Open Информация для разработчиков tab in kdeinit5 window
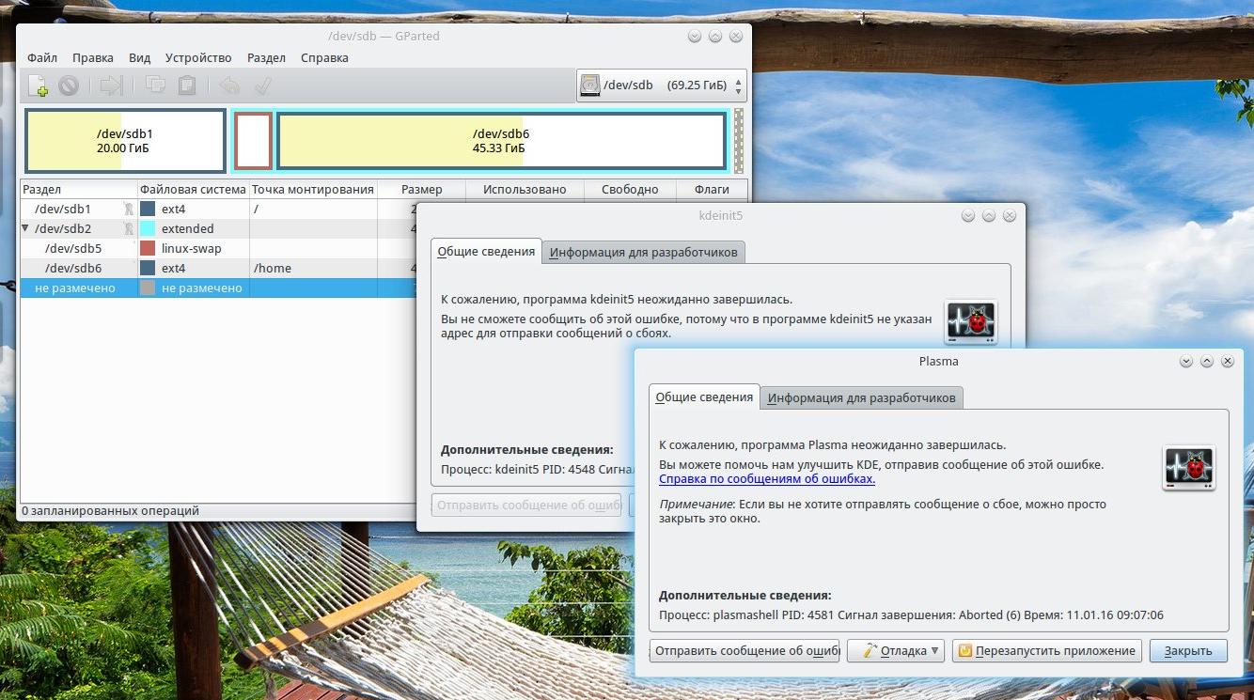The width and height of the screenshot is (1254, 700). point(645,252)
